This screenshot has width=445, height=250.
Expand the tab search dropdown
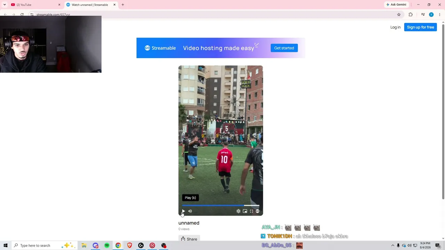pos(5,5)
